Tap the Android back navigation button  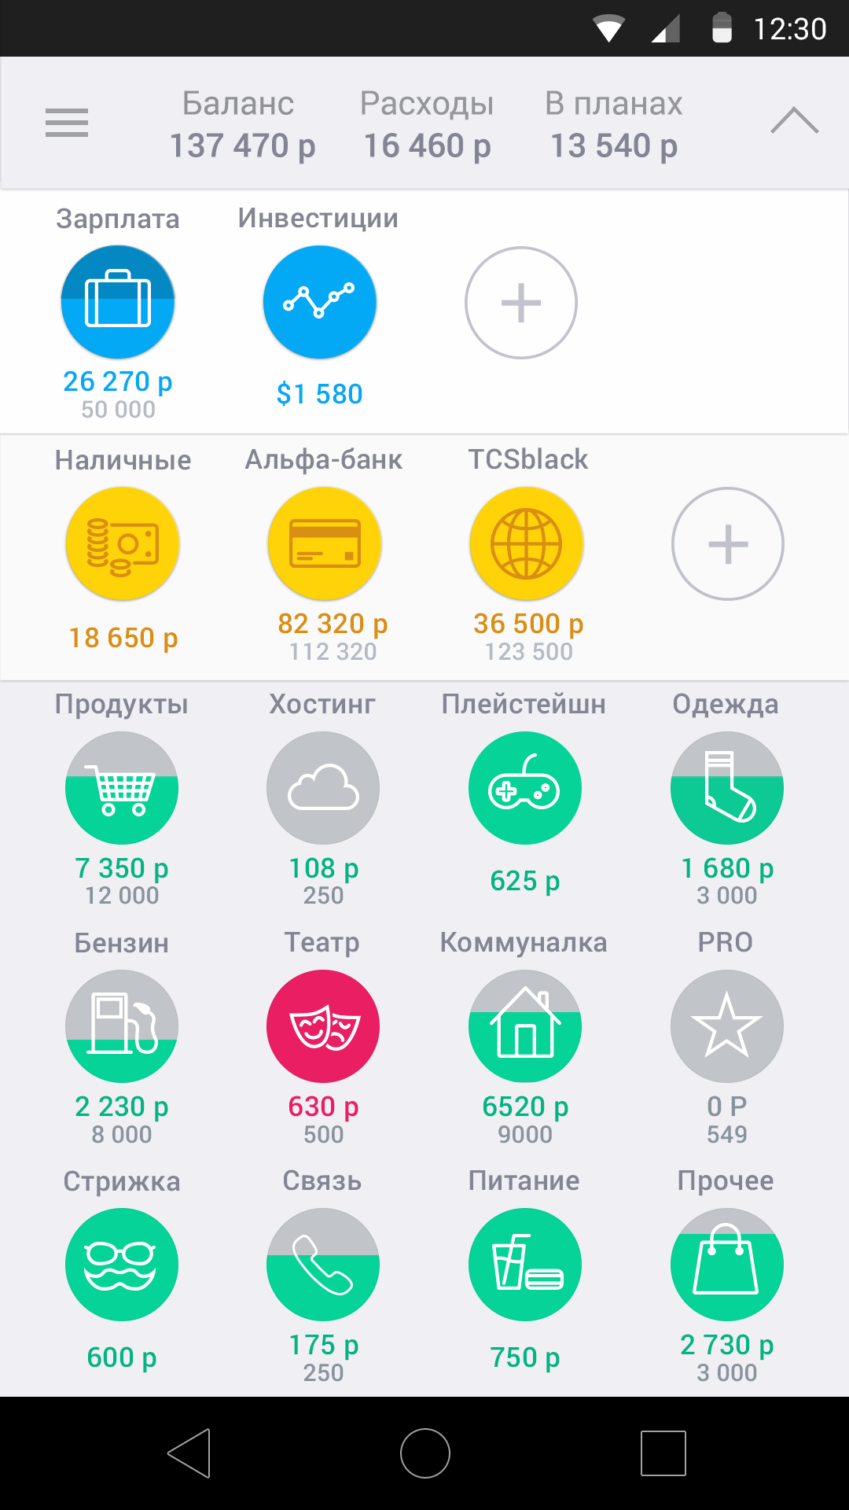pos(189,1453)
